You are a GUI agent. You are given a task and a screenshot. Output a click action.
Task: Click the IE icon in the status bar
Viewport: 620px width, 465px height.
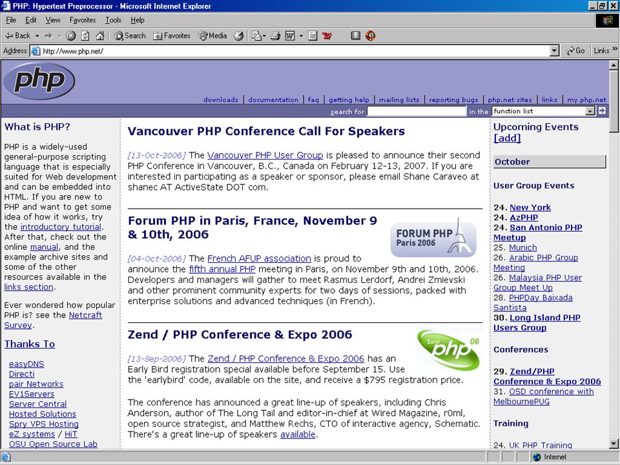pyautogui.click(x=6, y=457)
